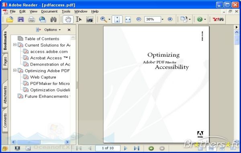Image resolution: width=241 pixels, height=153 pixels.
Task: Select the Hand tool
Action: coord(68,19)
